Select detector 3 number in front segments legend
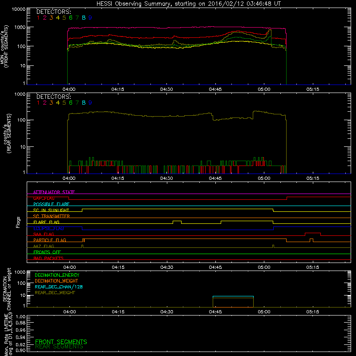The image size is (356, 356). click(x=51, y=18)
